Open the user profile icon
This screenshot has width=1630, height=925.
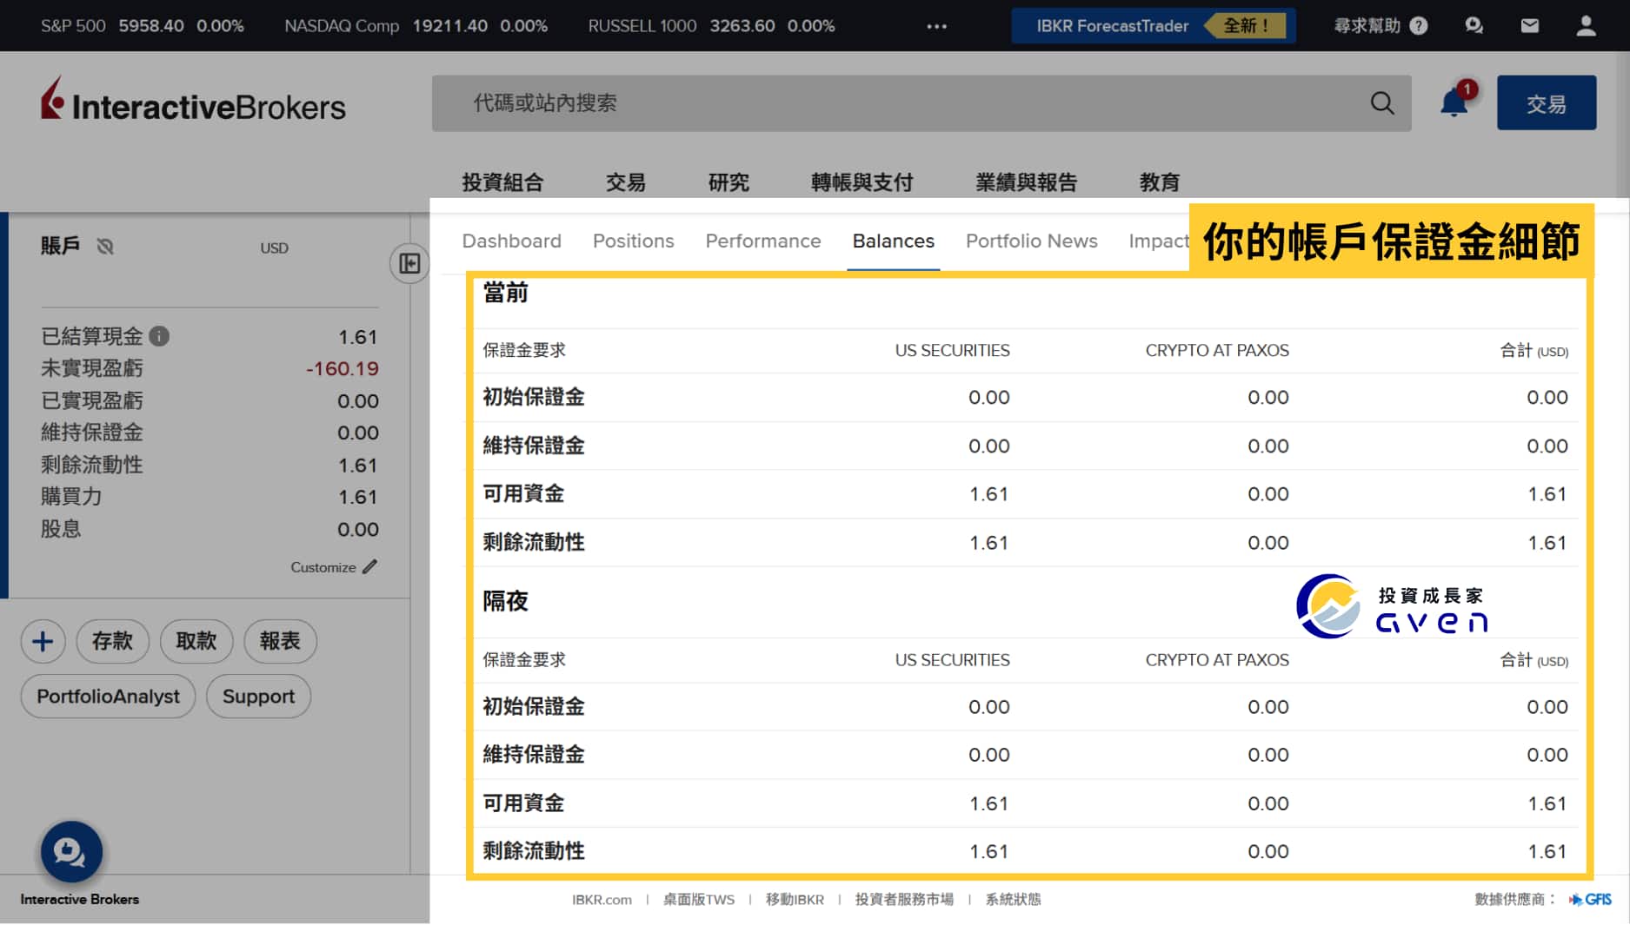click(1586, 25)
